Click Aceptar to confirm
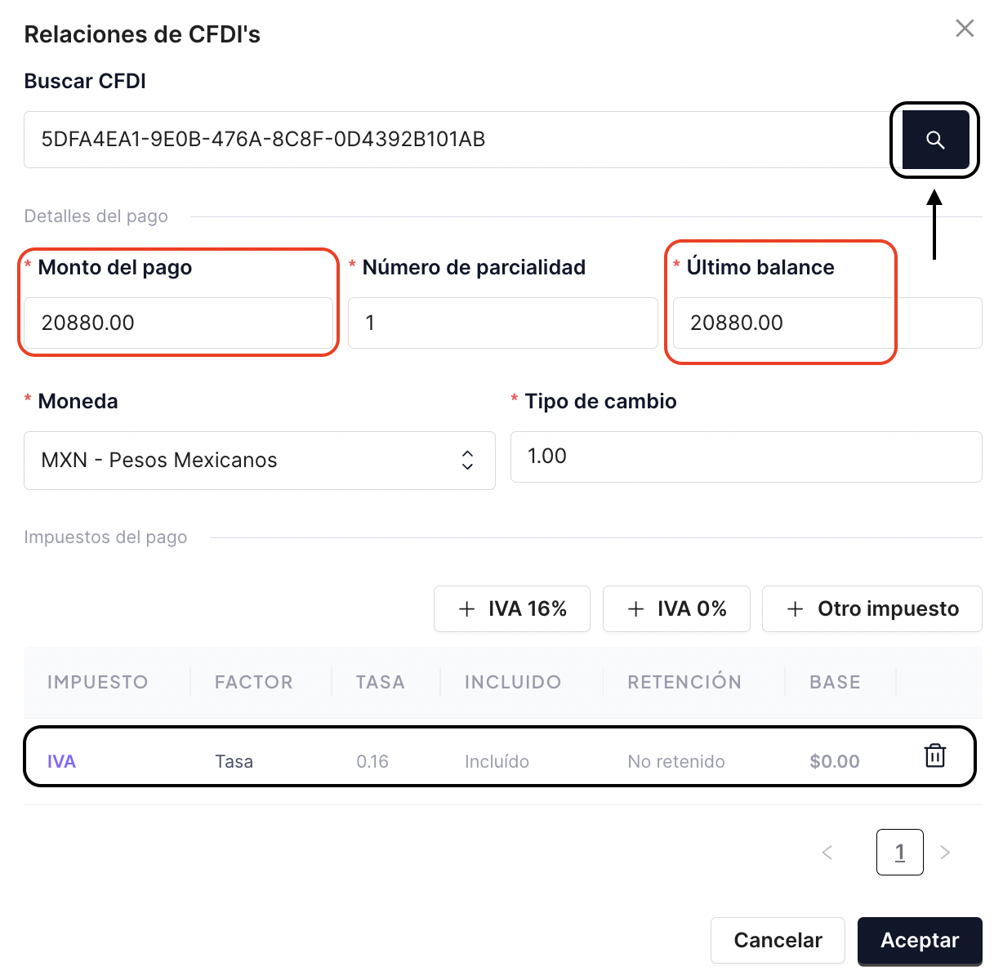Viewport: 1003px width, 980px height. 920,941
